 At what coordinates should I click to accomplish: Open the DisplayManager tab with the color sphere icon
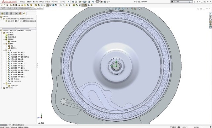pyautogui.click(x=20, y=13)
